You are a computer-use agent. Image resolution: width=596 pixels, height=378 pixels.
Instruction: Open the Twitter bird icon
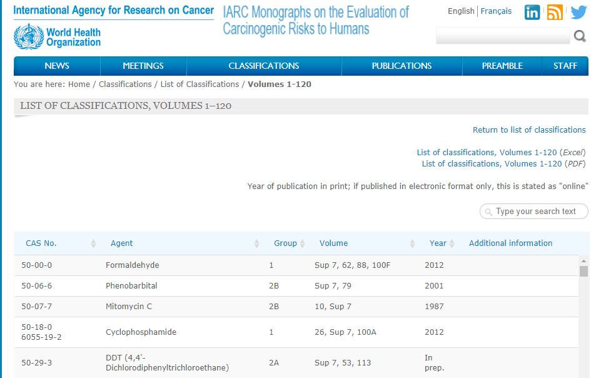578,12
